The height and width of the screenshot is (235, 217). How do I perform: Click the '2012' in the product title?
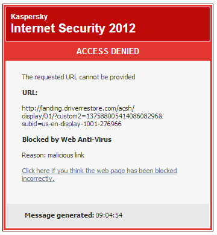coord(122,28)
